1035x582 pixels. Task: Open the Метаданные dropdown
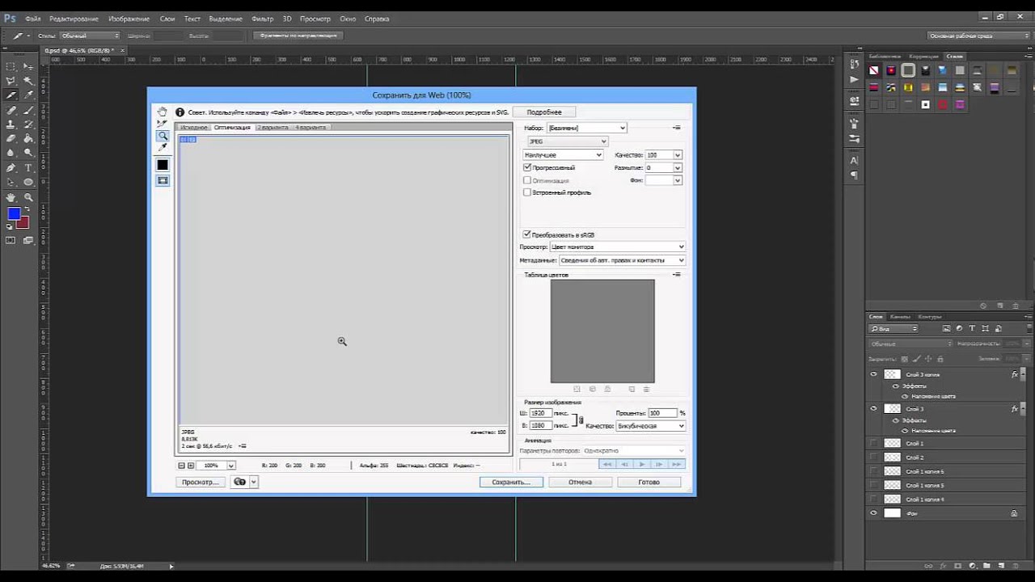(622, 260)
